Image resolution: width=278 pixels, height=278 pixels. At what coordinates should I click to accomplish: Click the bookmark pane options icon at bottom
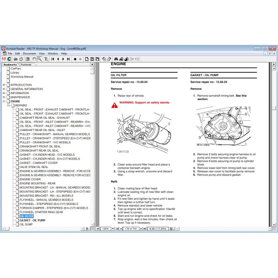pos(87,229)
